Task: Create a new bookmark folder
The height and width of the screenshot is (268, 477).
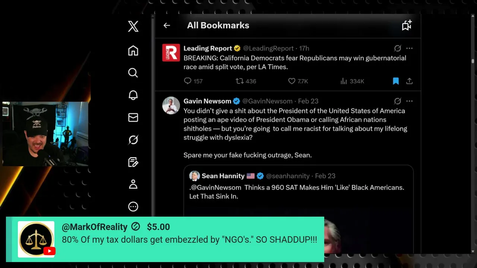Action: tap(407, 25)
